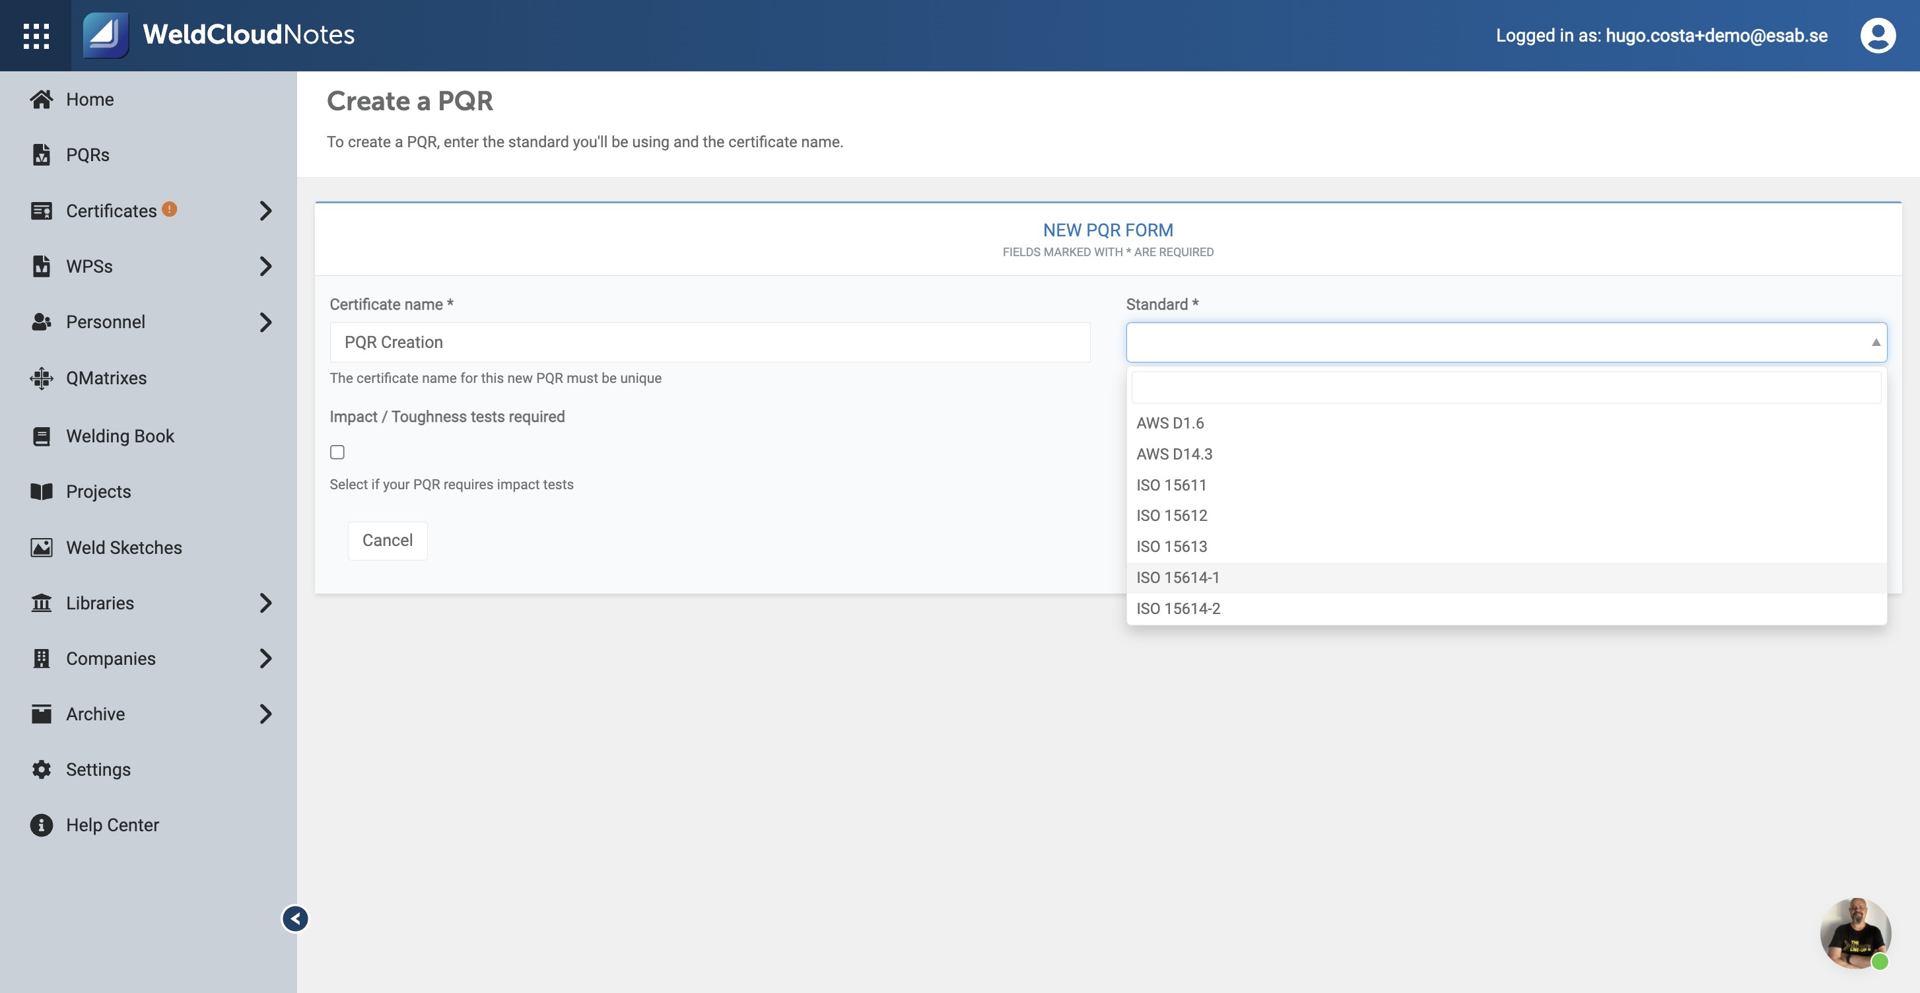The height and width of the screenshot is (993, 1920).
Task: Expand the Personnel submenu chevron
Action: [265, 322]
